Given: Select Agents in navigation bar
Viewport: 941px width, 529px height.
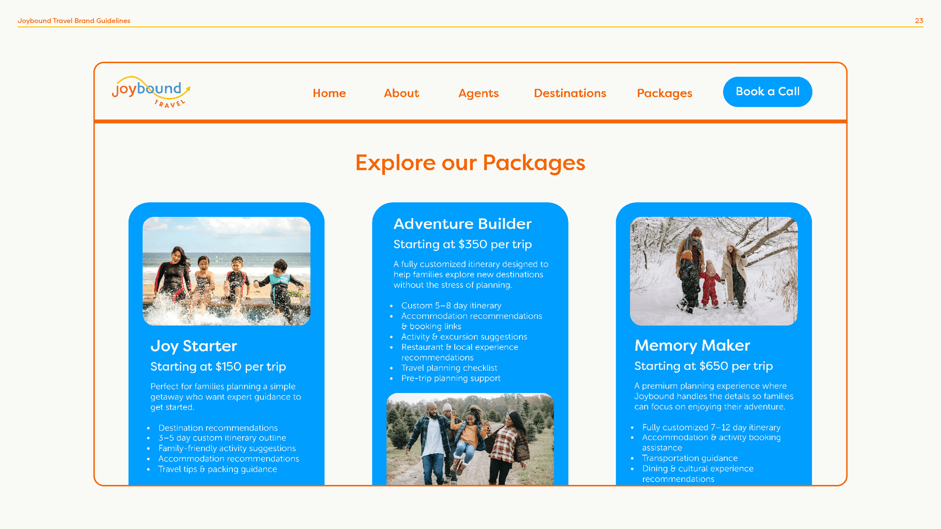Looking at the screenshot, I should [478, 93].
